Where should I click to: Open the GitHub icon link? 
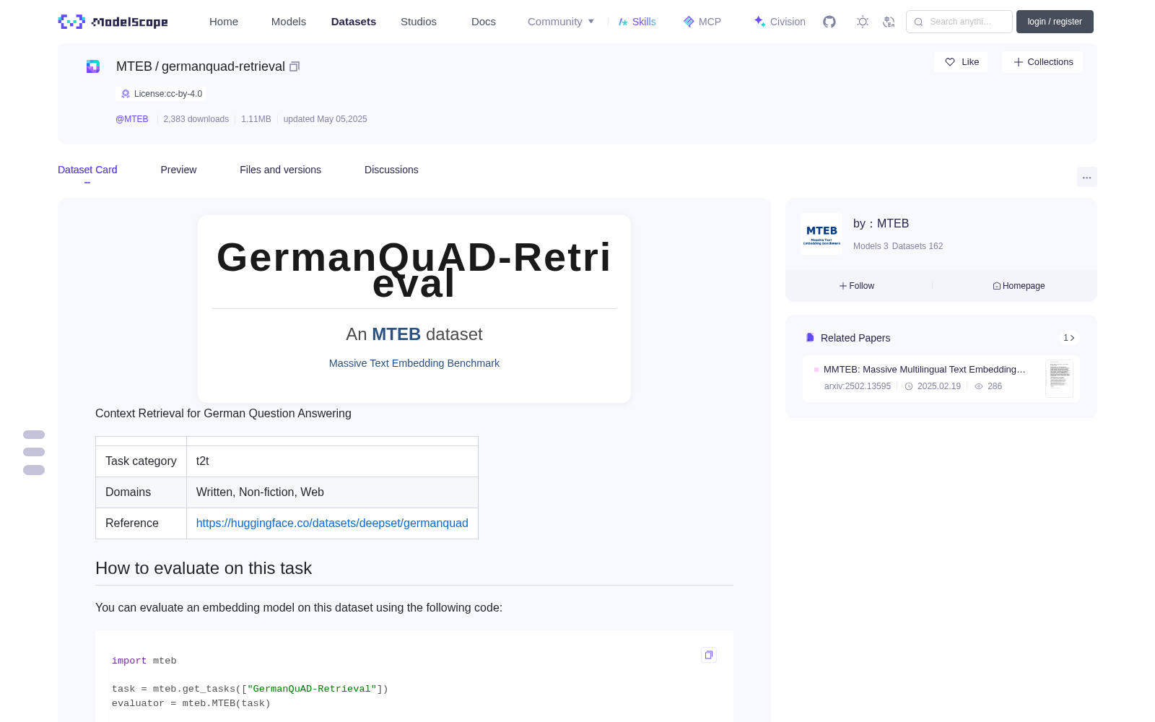tap(829, 22)
